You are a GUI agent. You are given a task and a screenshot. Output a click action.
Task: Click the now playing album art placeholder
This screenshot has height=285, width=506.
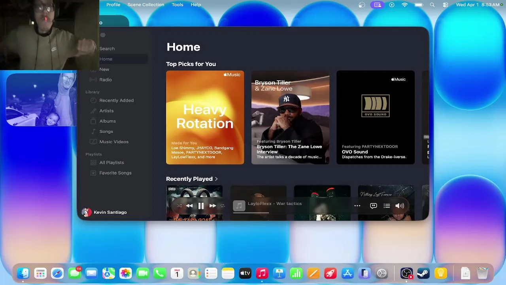(238, 206)
